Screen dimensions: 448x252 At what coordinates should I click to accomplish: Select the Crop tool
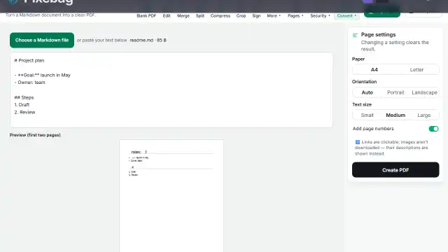241,15
